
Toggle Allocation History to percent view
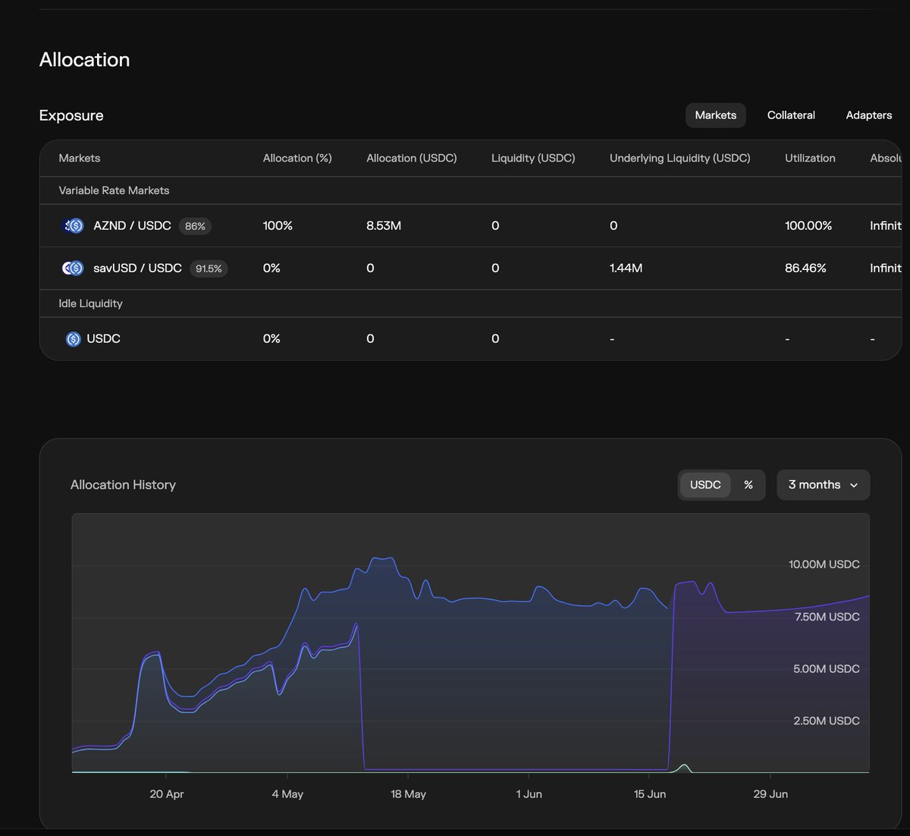point(748,485)
